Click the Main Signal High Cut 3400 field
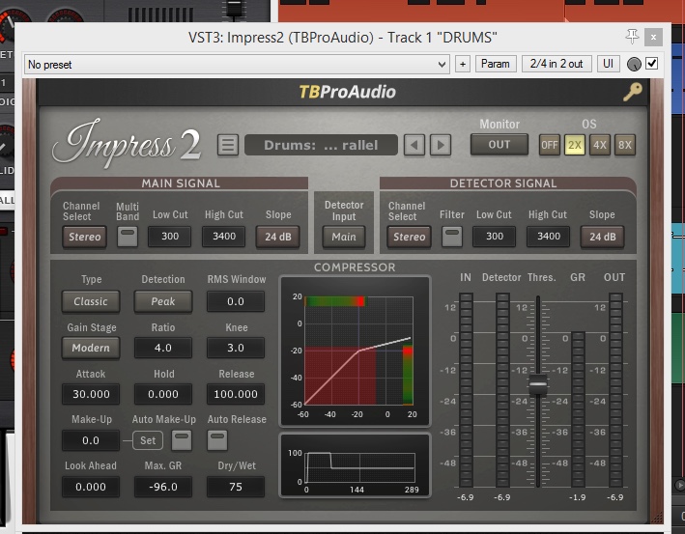This screenshot has height=534, width=685. point(224,237)
